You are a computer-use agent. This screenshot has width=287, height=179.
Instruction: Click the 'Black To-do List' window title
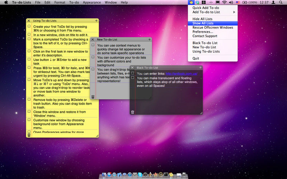[147, 68]
